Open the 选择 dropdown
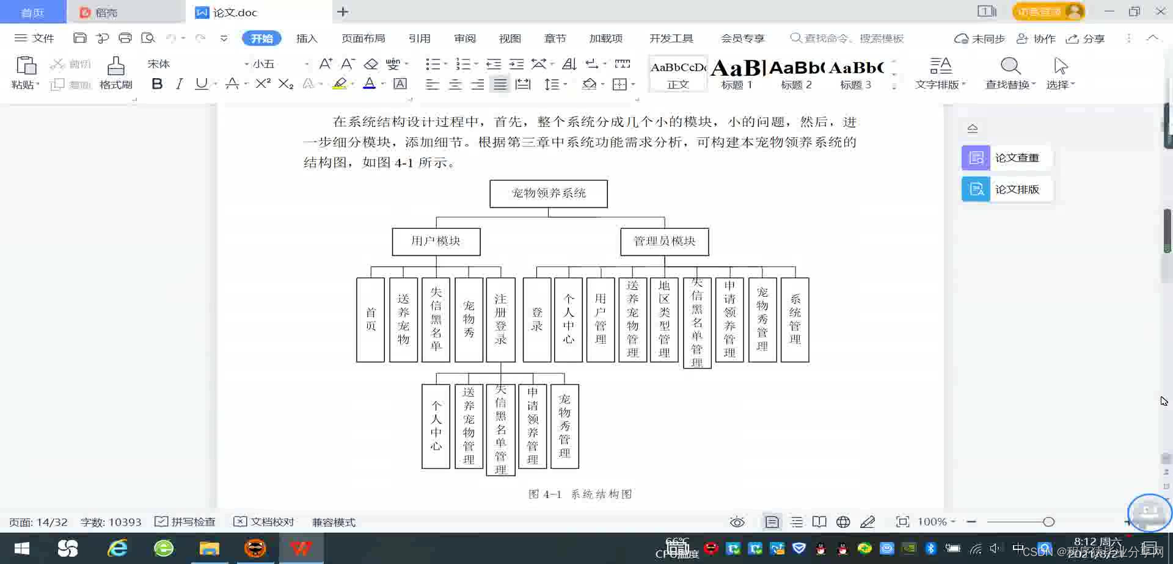The image size is (1173, 564). coord(1061,73)
